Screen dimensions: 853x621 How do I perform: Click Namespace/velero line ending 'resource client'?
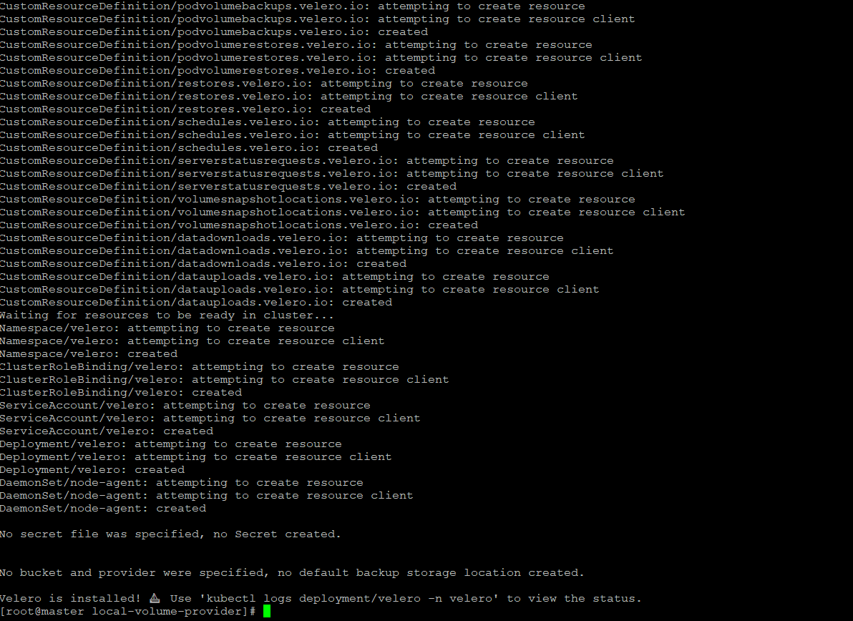pos(192,341)
